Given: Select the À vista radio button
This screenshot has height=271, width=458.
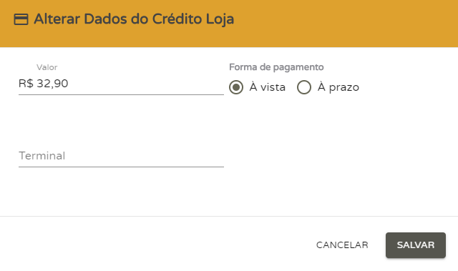Looking at the screenshot, I should [236, 87].
